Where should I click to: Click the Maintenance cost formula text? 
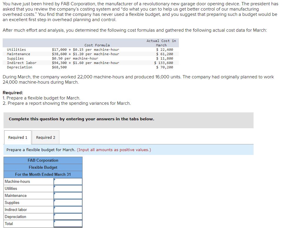(x=85, y=54)
